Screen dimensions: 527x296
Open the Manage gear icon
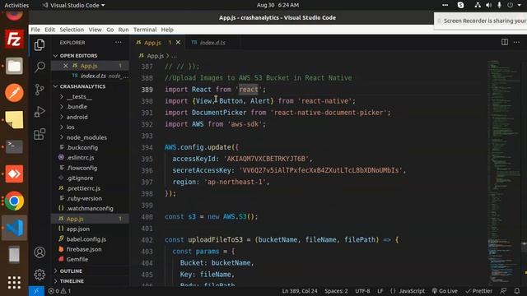[40, 275]
